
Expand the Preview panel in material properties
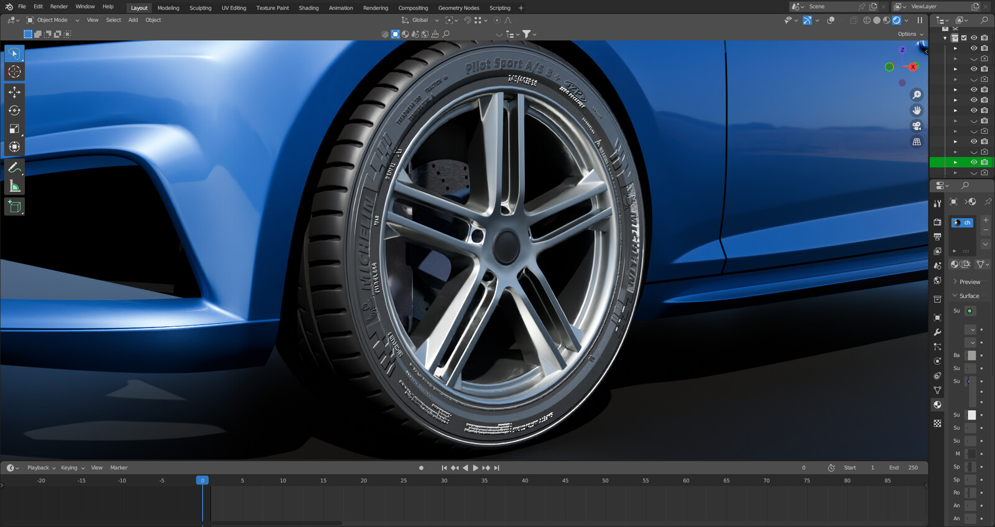point(969,282)
